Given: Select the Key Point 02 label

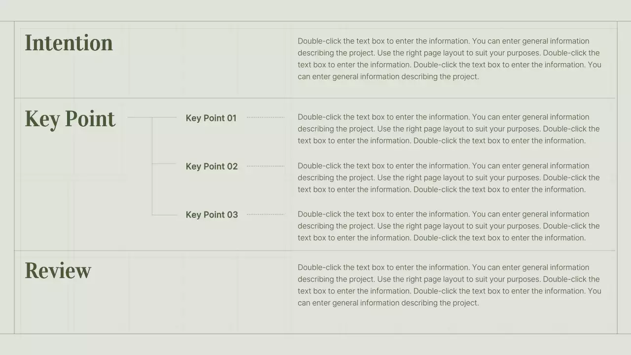Looking at the screenshot, I should 211,166.
